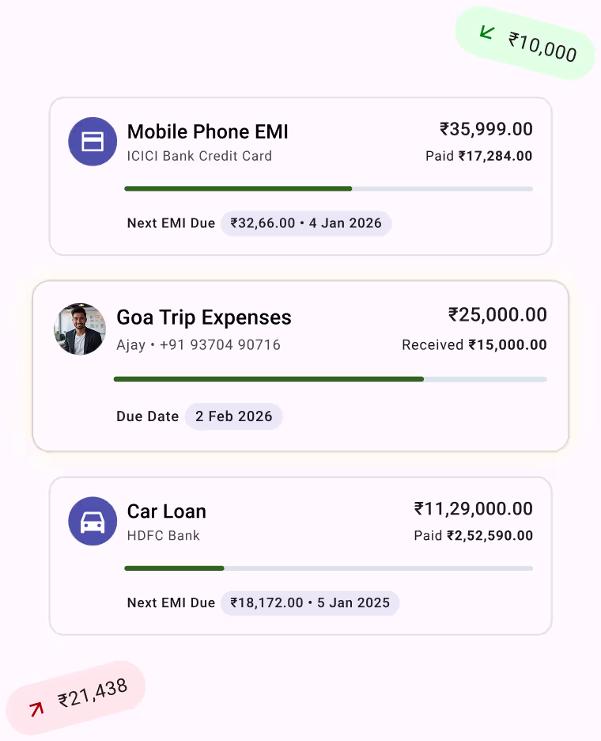Click the Car Loan progress bar
The image size is (601, 741).
(x=328, y=568)
